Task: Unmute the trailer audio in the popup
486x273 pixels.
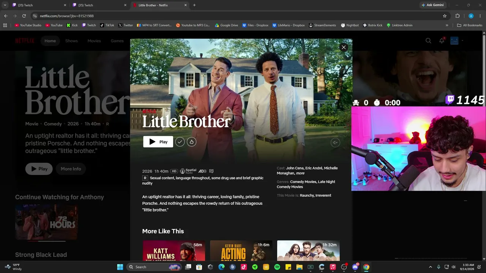Action: [x=335, y=143]
